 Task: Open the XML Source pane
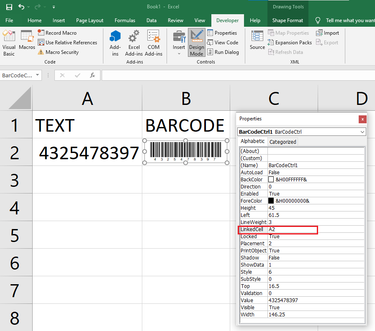[x=257, y=40]
